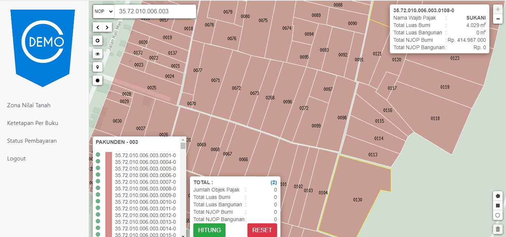Open the Zona Nilai Tanah menu
Viewport: 506px width, 237px height.
pyautogui.click(x=28, y=105)
